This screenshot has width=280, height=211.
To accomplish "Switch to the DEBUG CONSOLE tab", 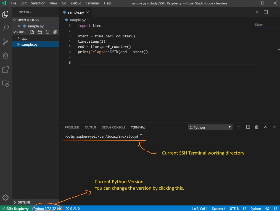I will pos(113,127).
